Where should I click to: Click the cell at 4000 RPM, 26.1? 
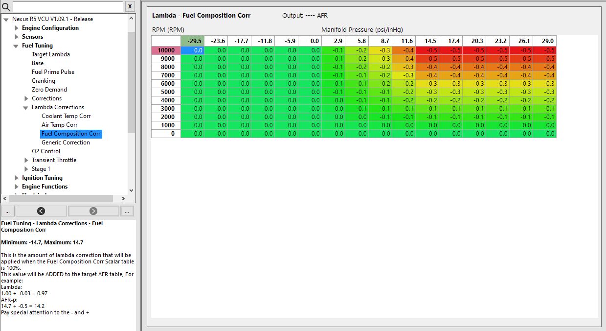pos(521,100)
